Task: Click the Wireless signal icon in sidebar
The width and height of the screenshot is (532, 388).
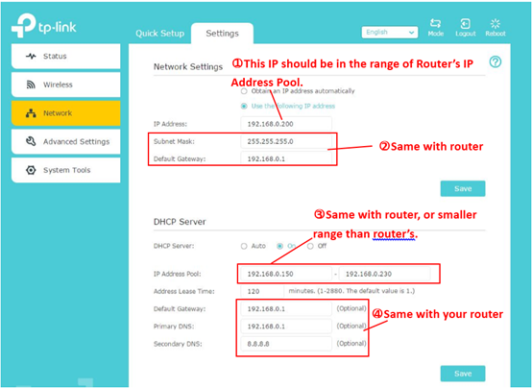Action: tap(31, 85)
